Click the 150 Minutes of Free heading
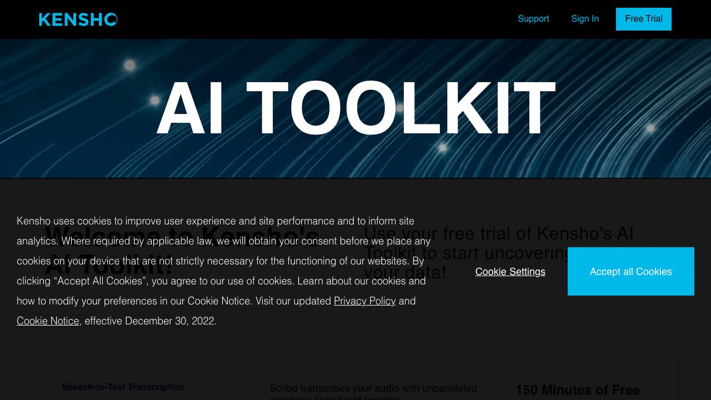711x400 pixels. (578, 390)
